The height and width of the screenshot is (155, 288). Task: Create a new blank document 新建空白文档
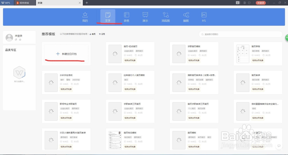pos(66,54)
